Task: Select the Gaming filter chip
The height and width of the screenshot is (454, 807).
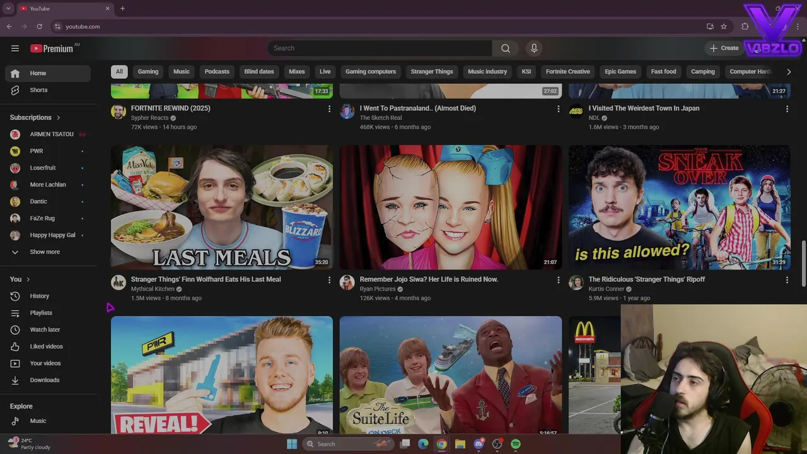Action: tap(148, 71)
